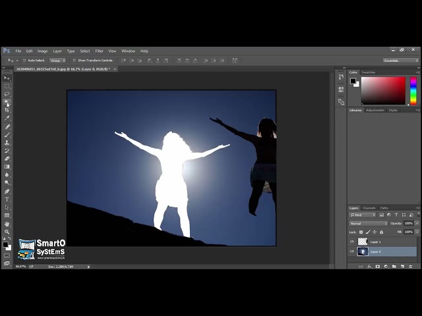Screen dimensions: 422x316
Task: Select the Rectangle shape tool
Action: (7, 215)
